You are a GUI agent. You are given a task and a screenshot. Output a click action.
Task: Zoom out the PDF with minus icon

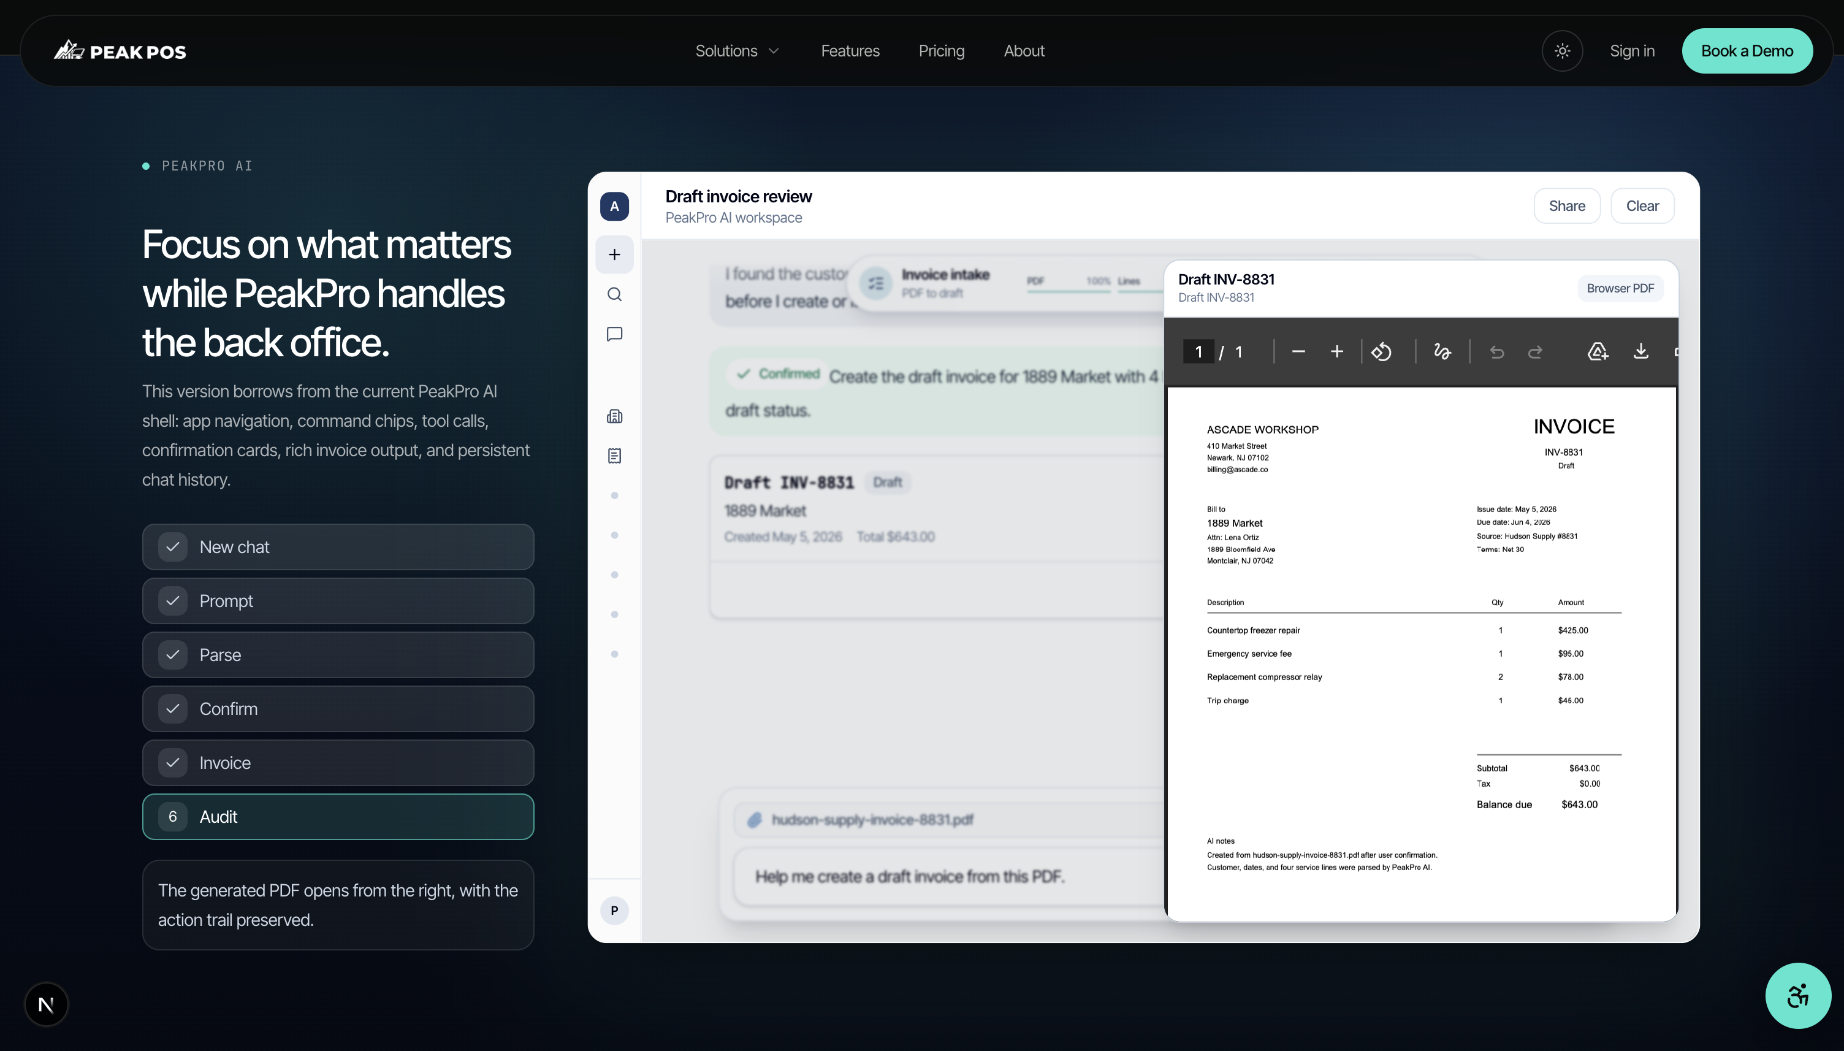[1298, 351]
